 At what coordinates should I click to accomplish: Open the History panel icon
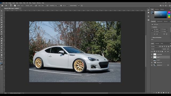[149, 10]
